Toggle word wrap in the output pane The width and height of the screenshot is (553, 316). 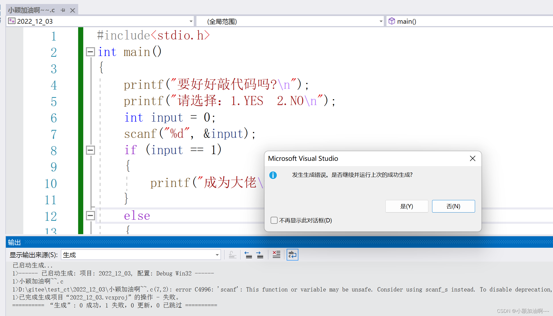pyautogui.click(x=292, y=255)
